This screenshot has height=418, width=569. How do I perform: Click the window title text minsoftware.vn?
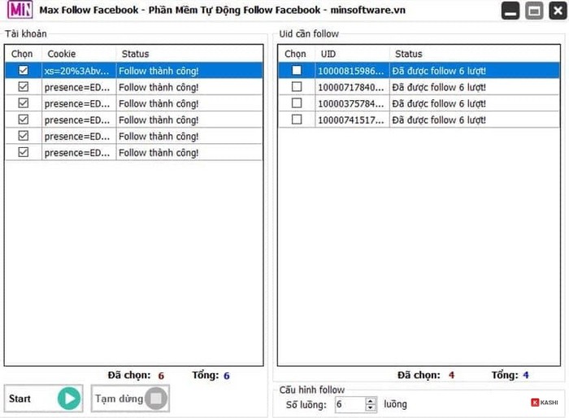367,10
